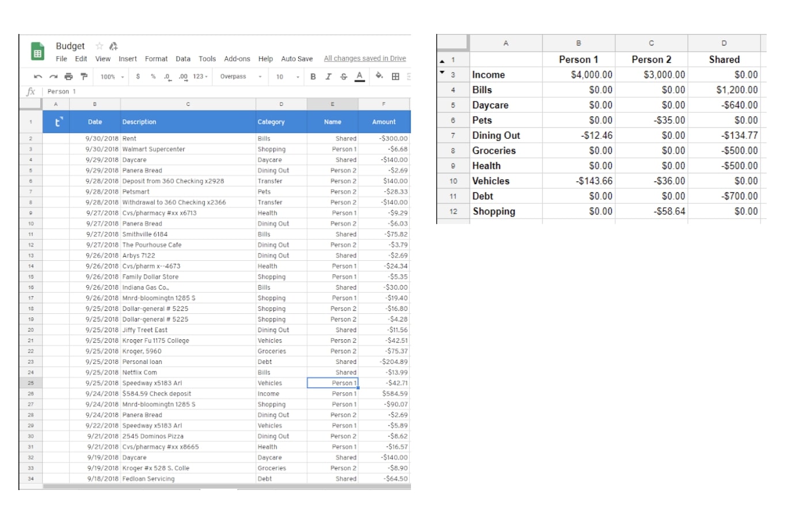Select row 25 header in Budget sheet
Viewport: 807px width, 516px height.
(31, 383)
